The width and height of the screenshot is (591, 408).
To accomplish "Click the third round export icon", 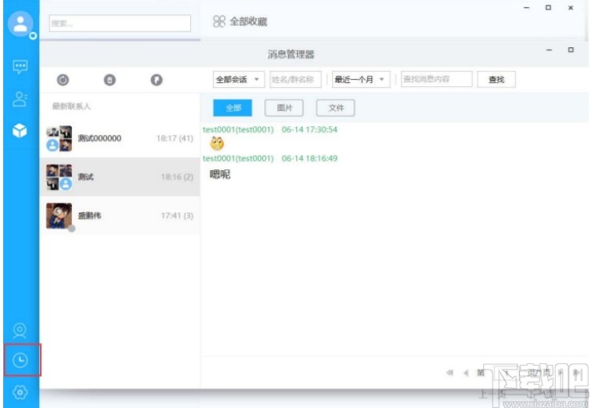I will pyautogui.click(x=157, y=80).
